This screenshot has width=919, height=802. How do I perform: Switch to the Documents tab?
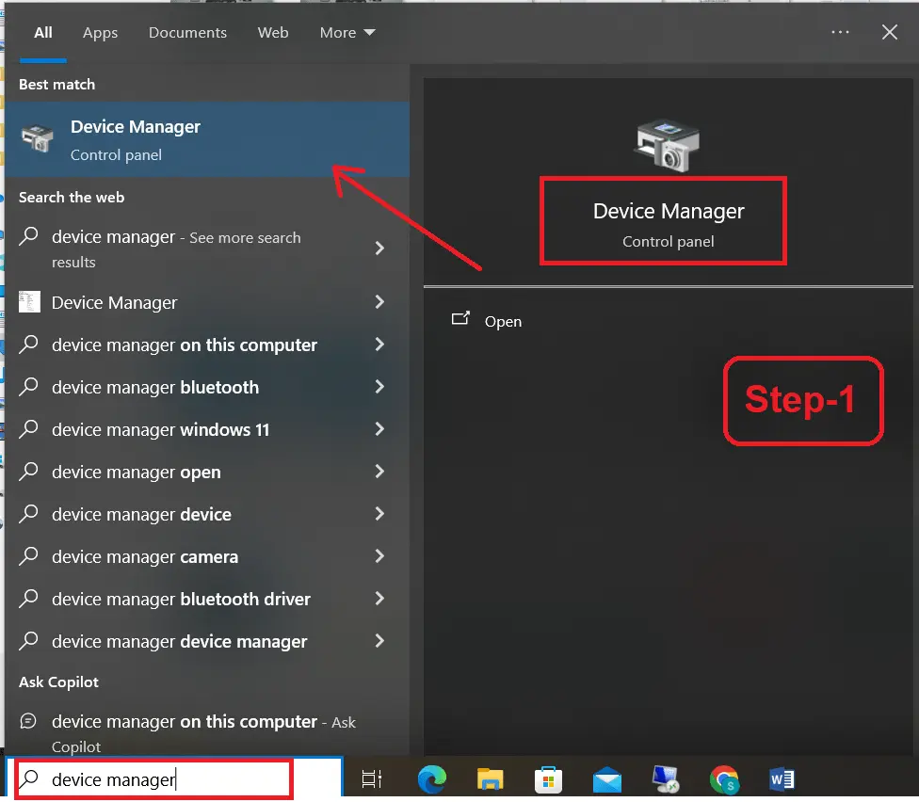(187, 32)
